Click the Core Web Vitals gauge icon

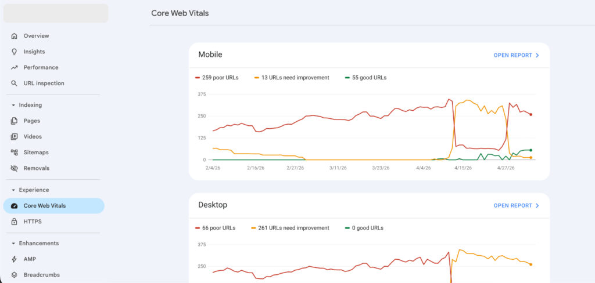tap(15, 206)
